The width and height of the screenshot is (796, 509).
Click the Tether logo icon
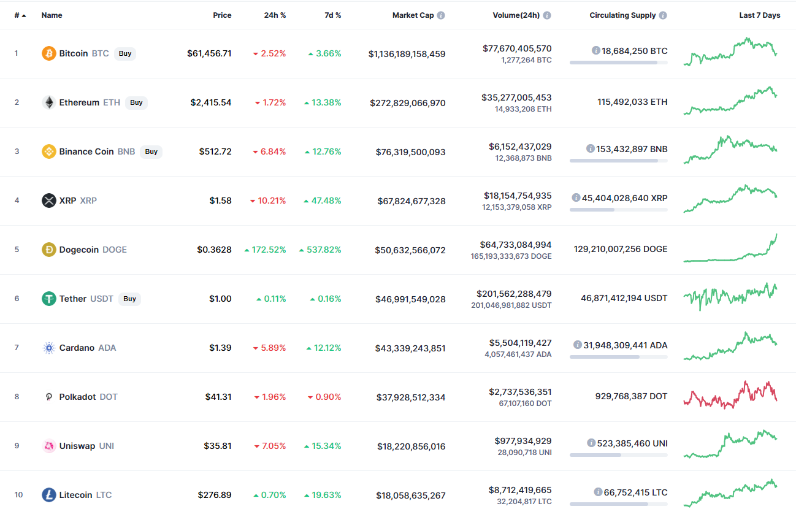click(48, 299)
